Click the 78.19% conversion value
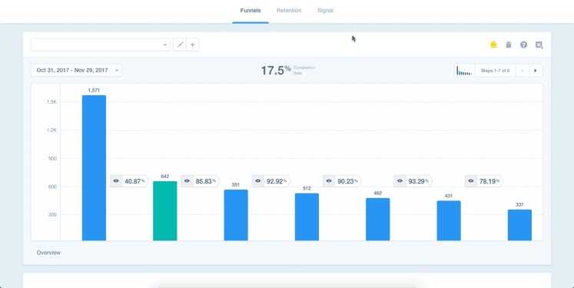Screen dimensions: 574x288 tap(489, 180)
